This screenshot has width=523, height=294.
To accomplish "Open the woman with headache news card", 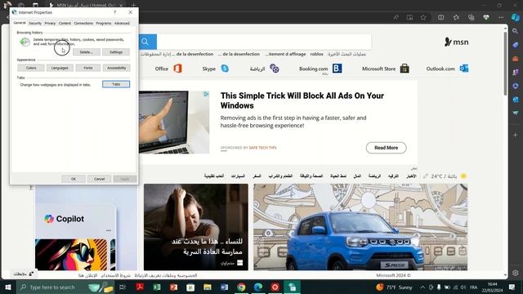I will click(196, 227).
